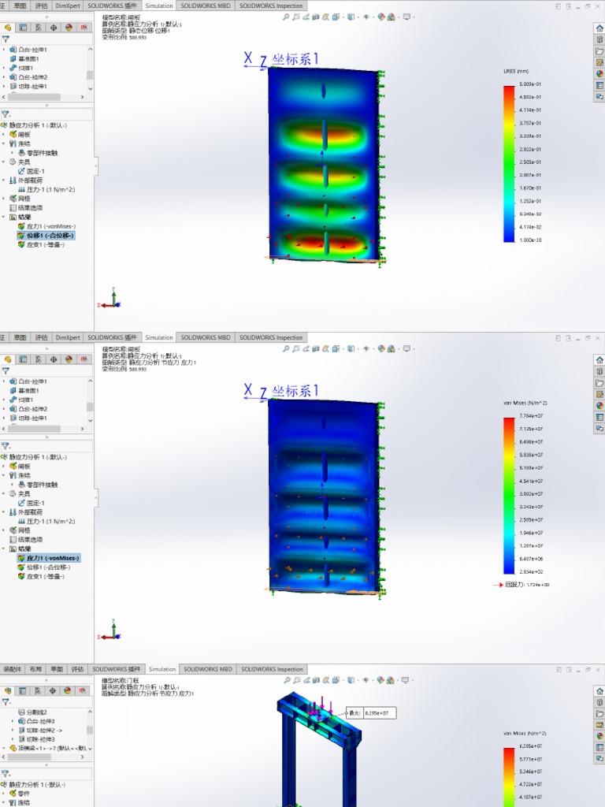Expand 零部件接触 node in middle window
This screenshot has width=605, height=807.
coord(13,485)
